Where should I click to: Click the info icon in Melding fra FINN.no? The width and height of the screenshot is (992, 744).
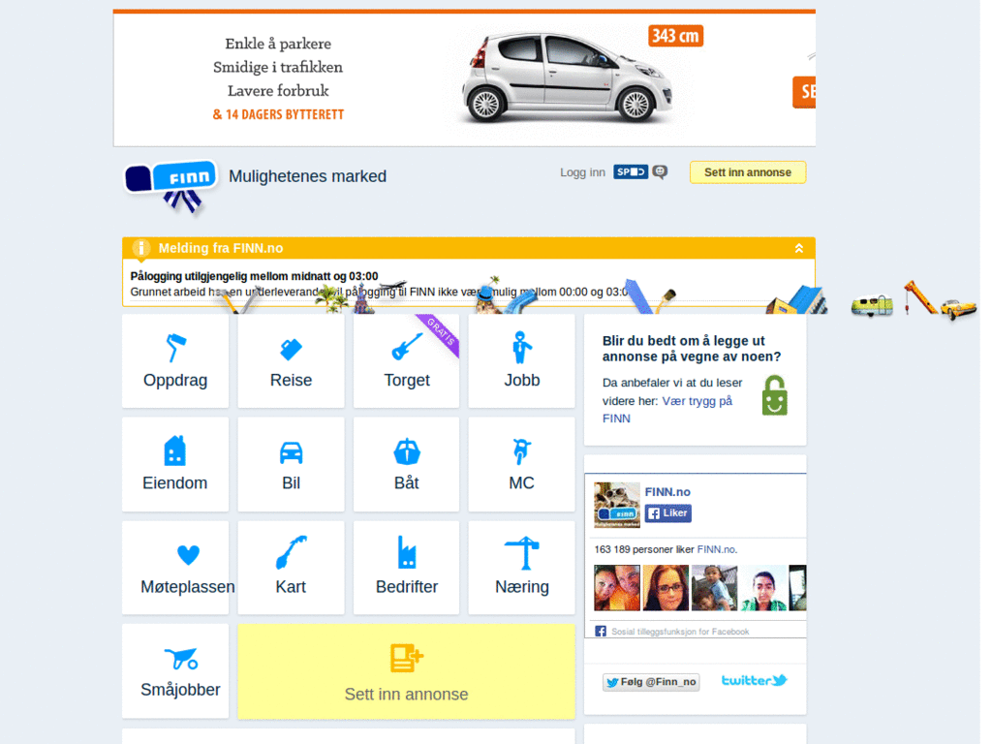click(x=141, y=249)
